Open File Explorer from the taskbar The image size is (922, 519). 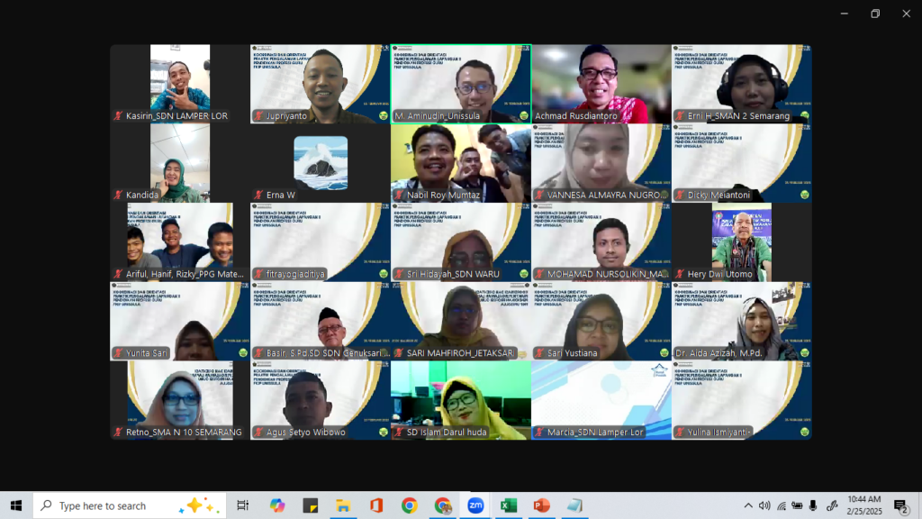343,505
